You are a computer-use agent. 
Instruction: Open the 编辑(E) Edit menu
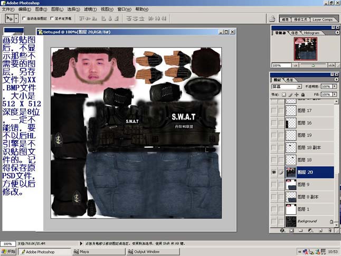pos(25,10)
